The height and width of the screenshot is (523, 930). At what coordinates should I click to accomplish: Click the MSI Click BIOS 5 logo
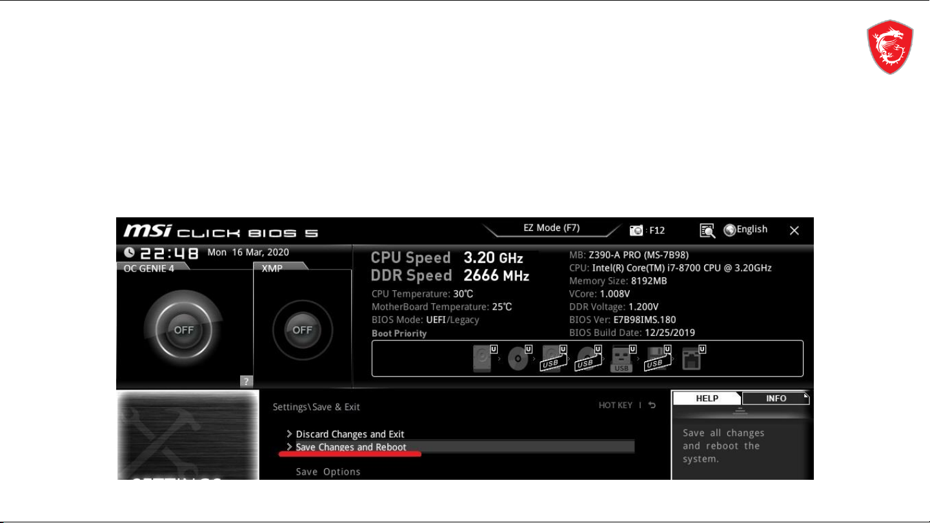tap(221, 231)
